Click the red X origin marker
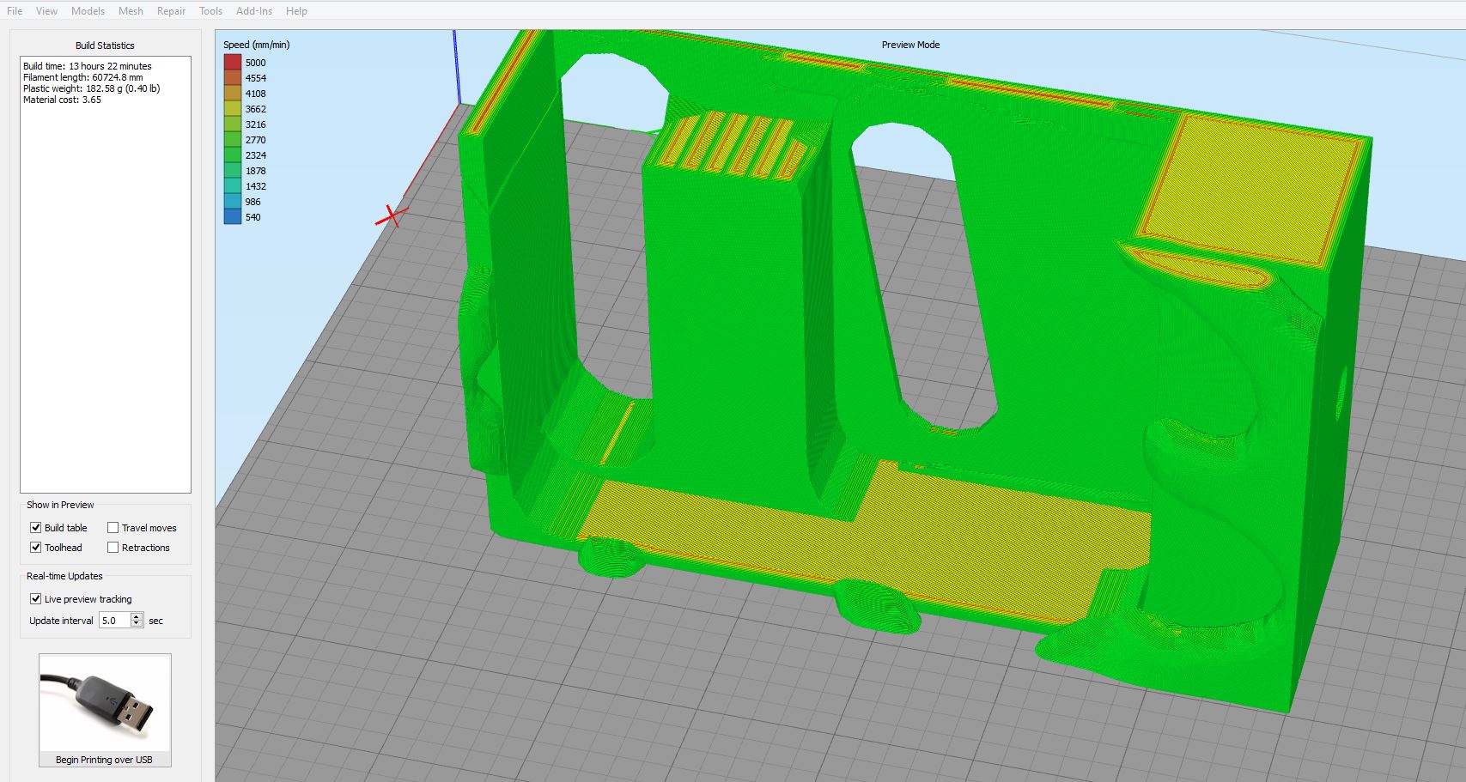The width and height of the screenshot is (1466, 782). click(x=391, y=215)
